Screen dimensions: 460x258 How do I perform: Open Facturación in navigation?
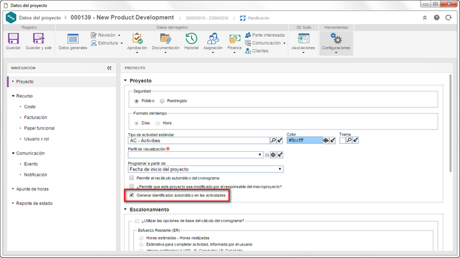[35, 118]
